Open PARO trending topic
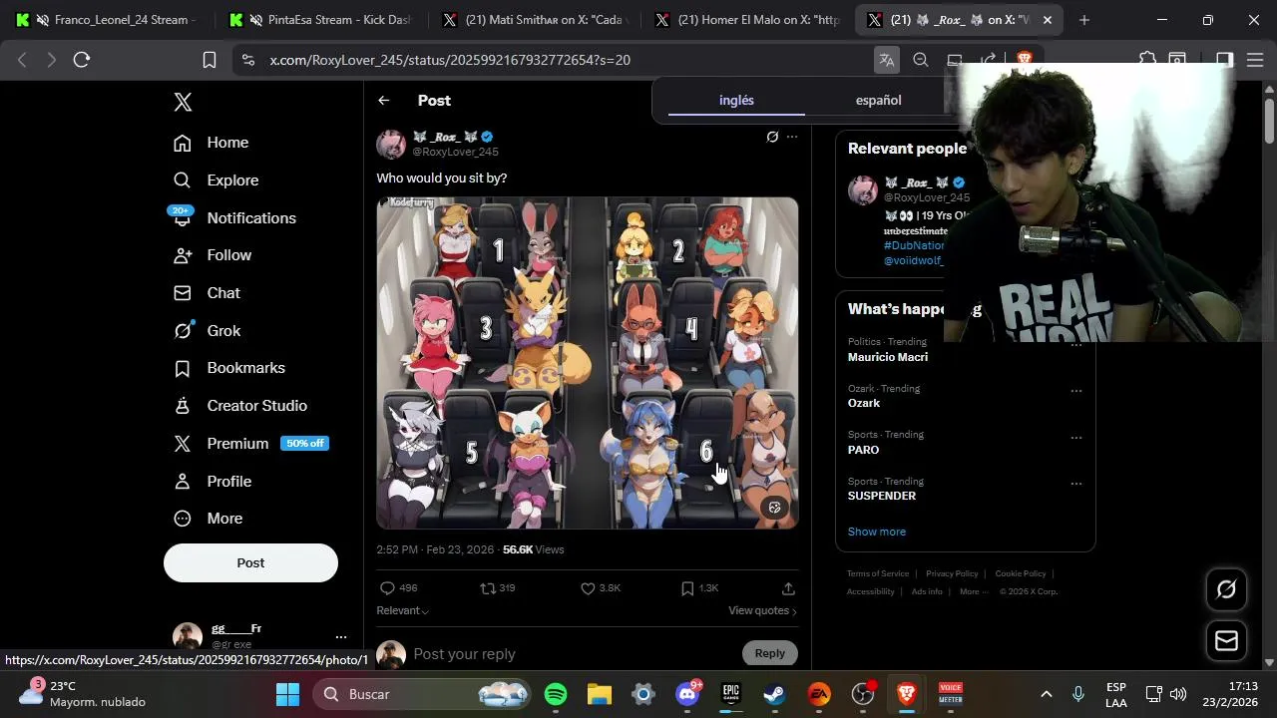Screen dimensions: 1277x718 pyautogui.click(x=864, y=450)
